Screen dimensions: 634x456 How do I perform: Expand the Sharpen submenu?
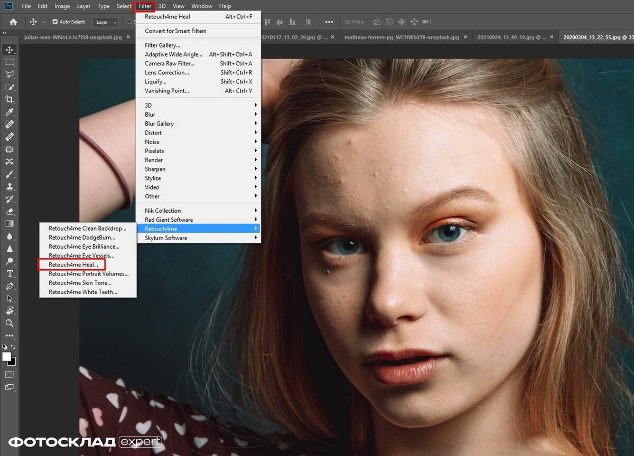pos(199,169)
